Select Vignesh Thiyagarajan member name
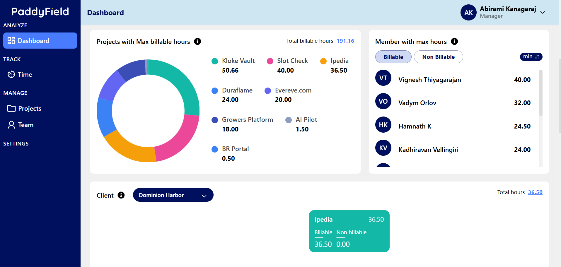This screenshot has width=561, height=267. (430, 80)
